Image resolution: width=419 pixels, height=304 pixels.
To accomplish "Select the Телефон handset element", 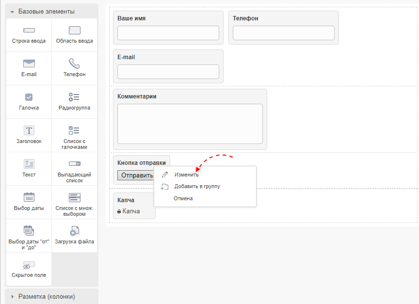I will click(x=74, y=64).
